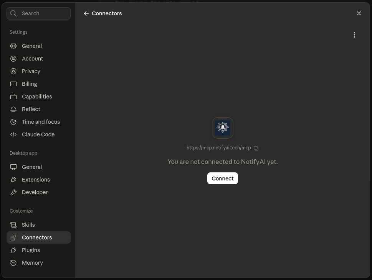
Task: Click the Connect button for NotifyAI
Action: point(222,178)
